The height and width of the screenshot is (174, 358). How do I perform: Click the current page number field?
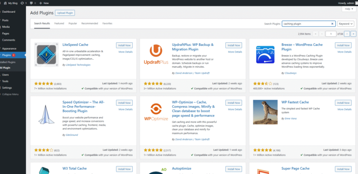click(331, 34)
